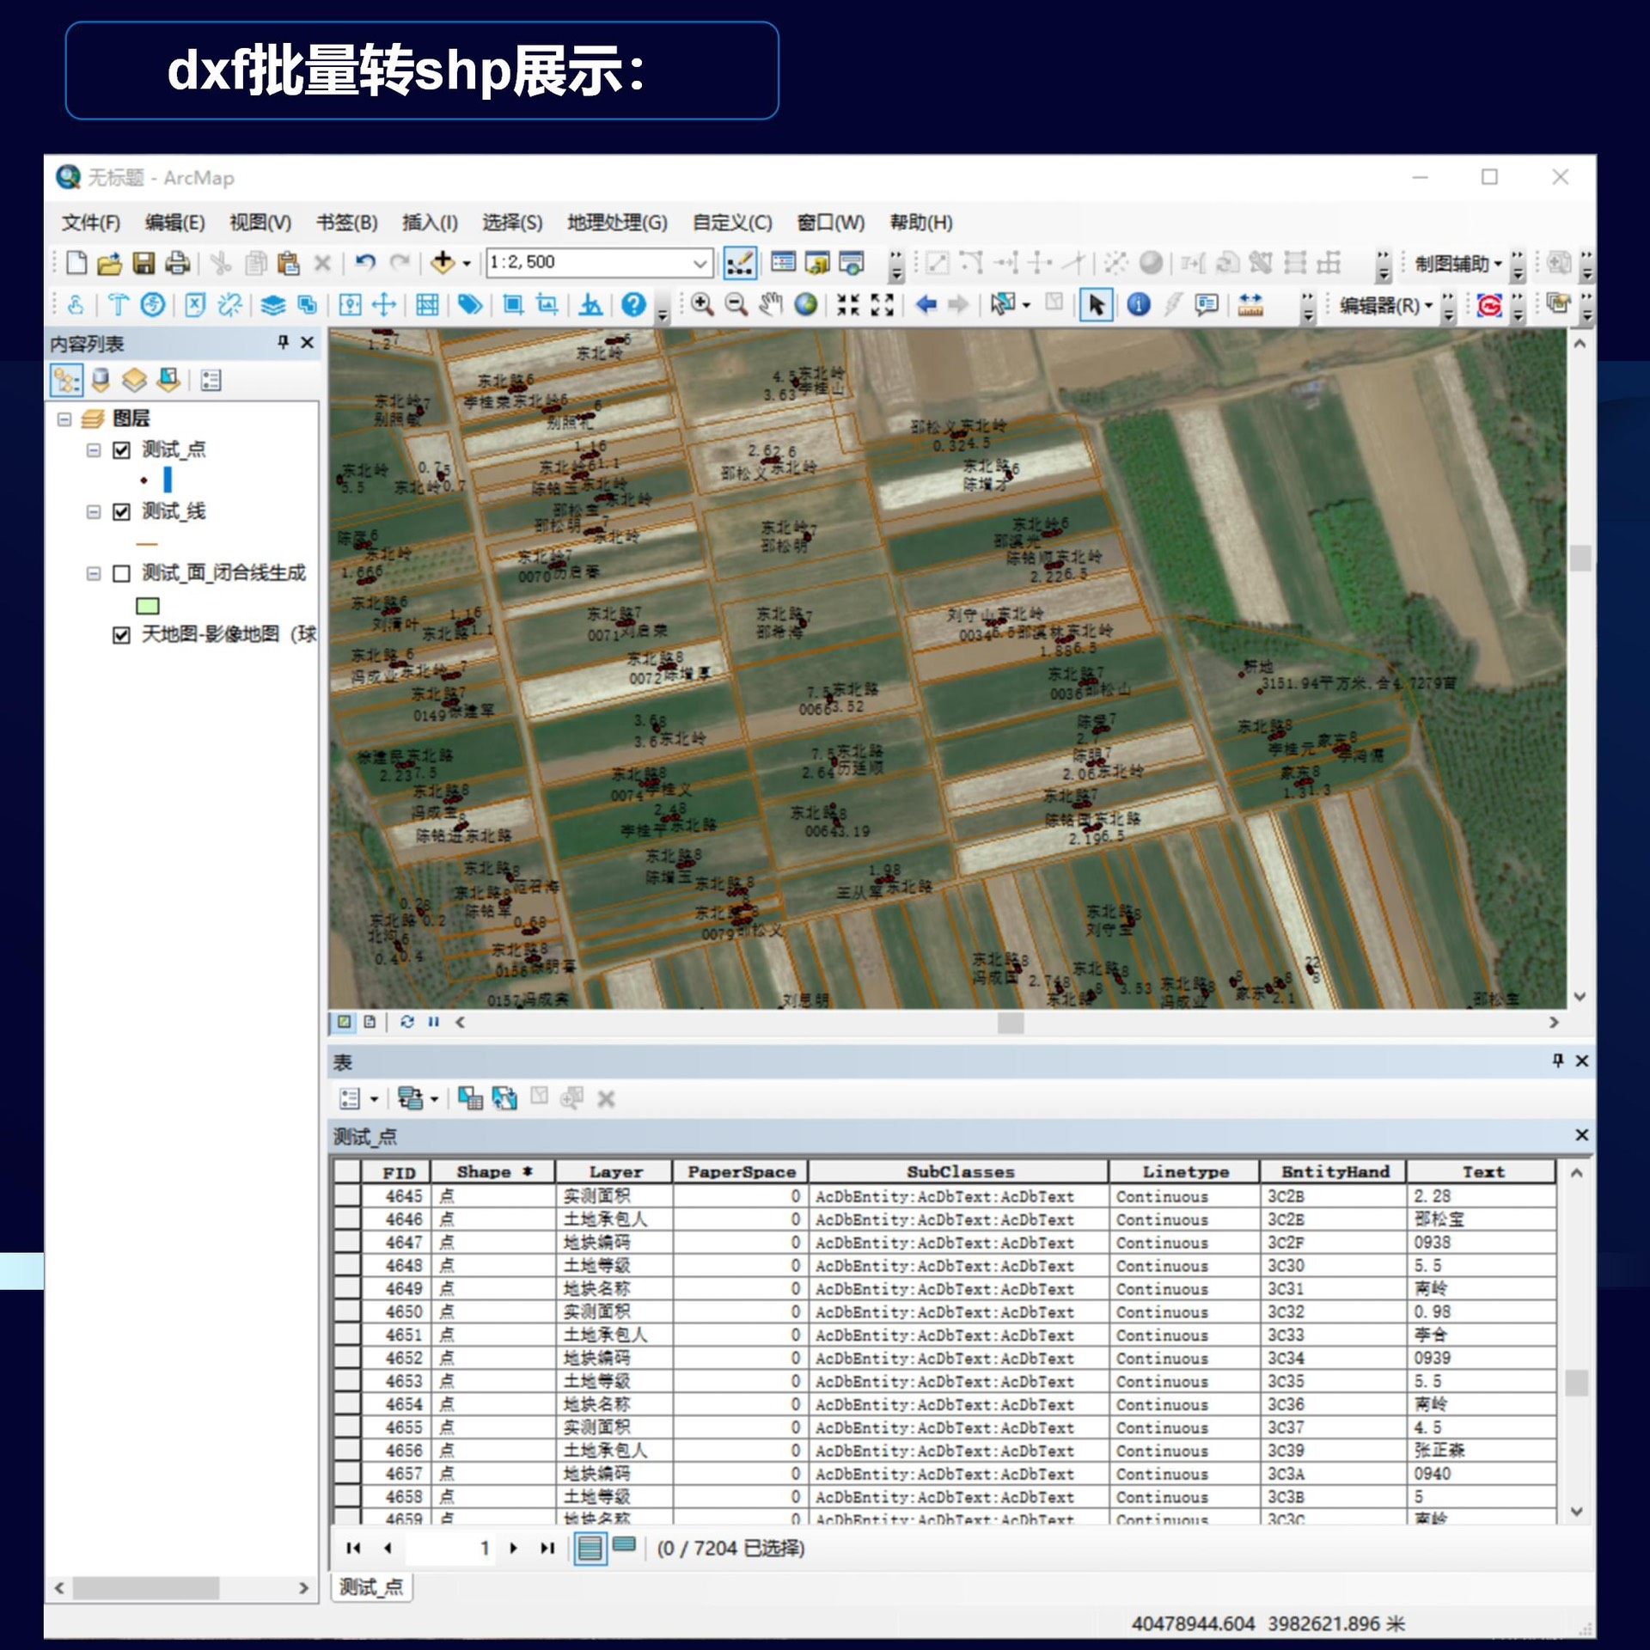Enable the 测试_面_闭合线生成 layer checkbox

pyautogui.click(x=121, y=573)
